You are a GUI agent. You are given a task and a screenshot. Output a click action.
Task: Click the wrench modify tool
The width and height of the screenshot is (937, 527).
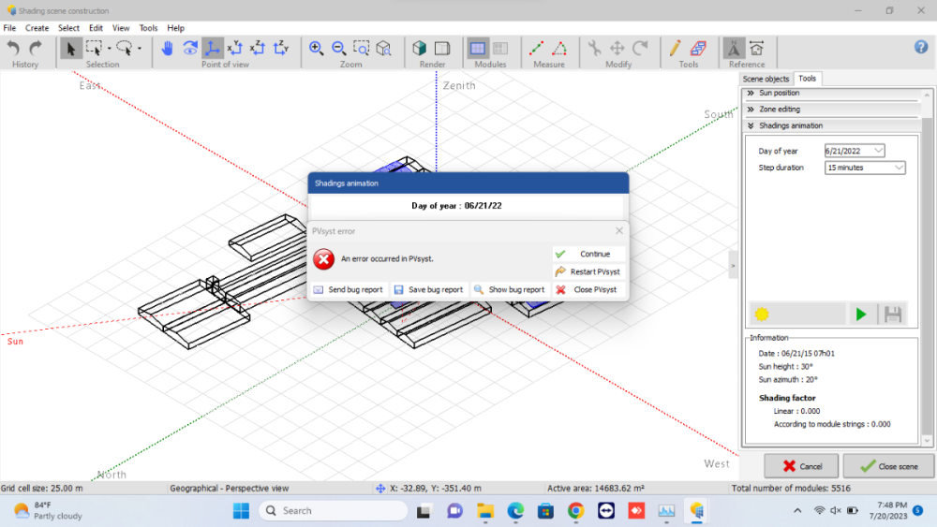pos(595,49)
